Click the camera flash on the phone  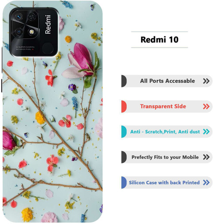[x=32, y=32]
